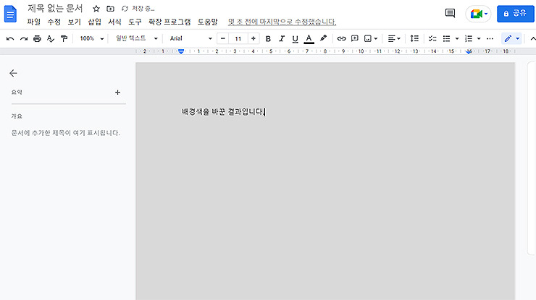Image resolution: width=536 pixels, height=300 pixels.
Task: Select the paint format tool
Action: (x=64, y=38)
